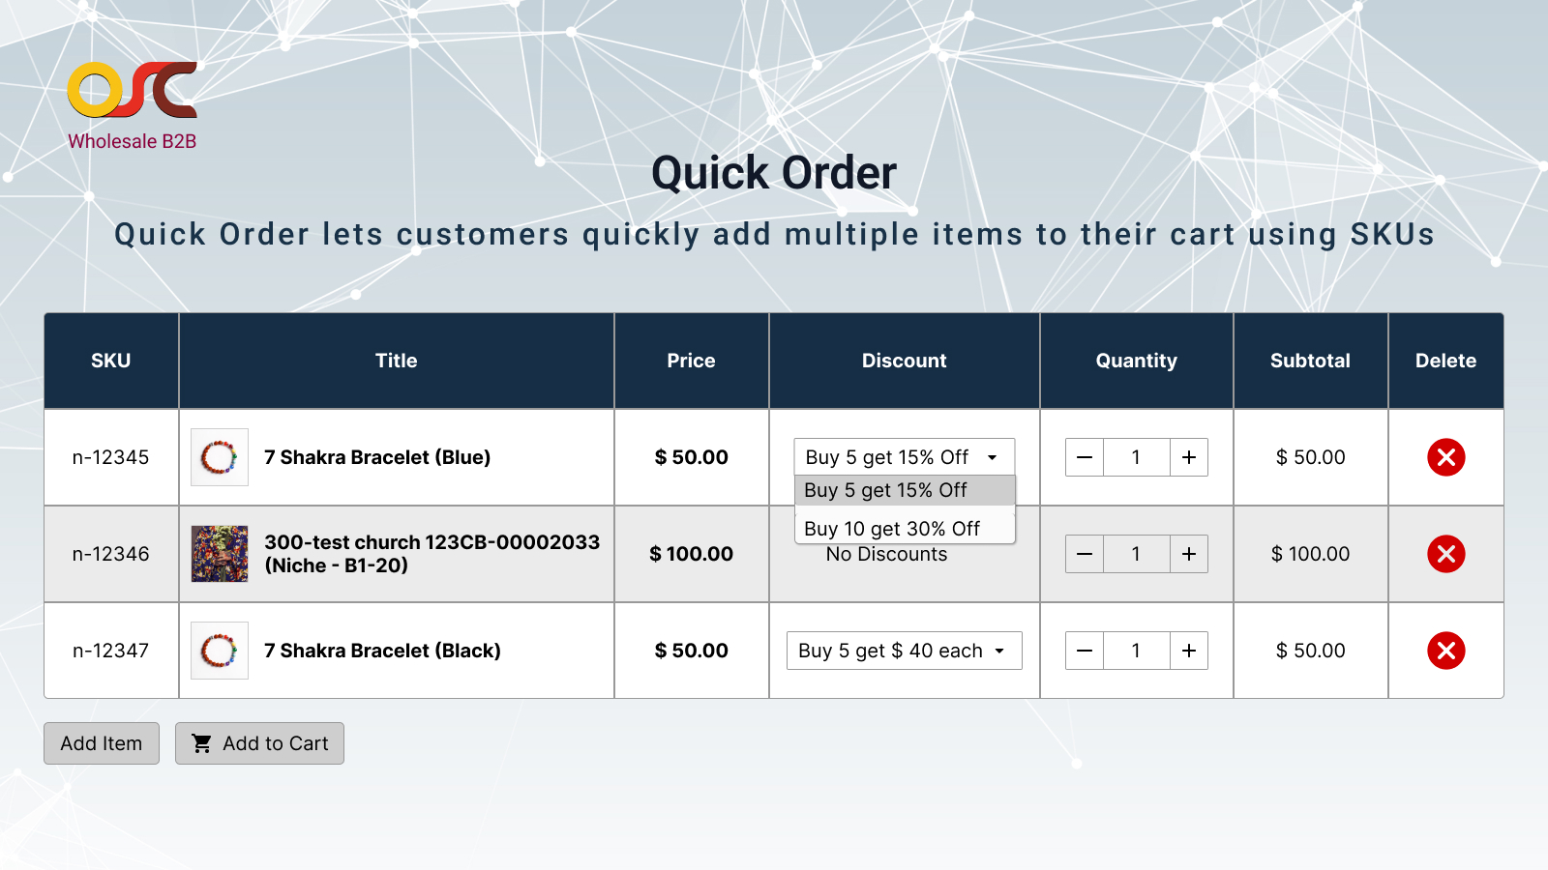Open the 7 Shakra Bracelet (Blue) thumbnail
This screenshot has height=870, width=1548.
[220, 457]
